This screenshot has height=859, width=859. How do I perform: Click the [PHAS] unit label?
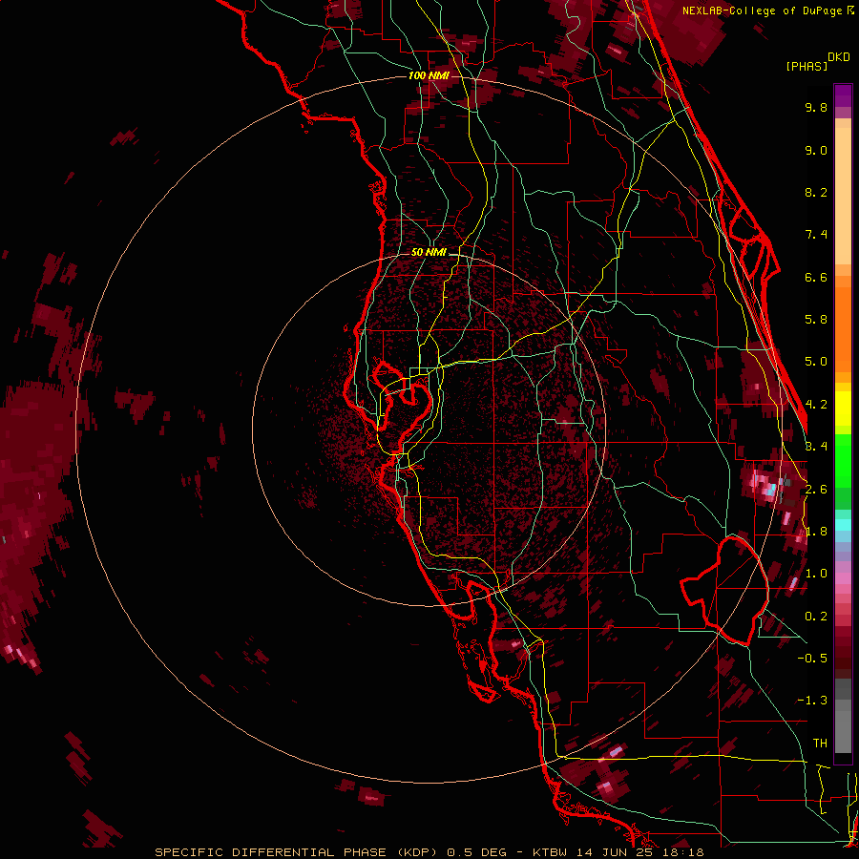[807, 66]
